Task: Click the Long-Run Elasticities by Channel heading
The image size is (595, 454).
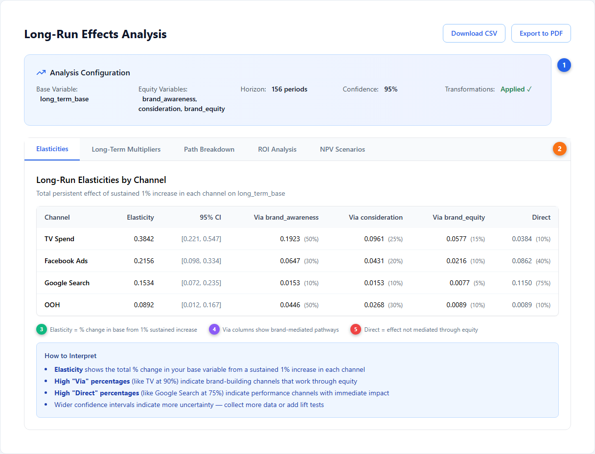Action: point(101,180)
